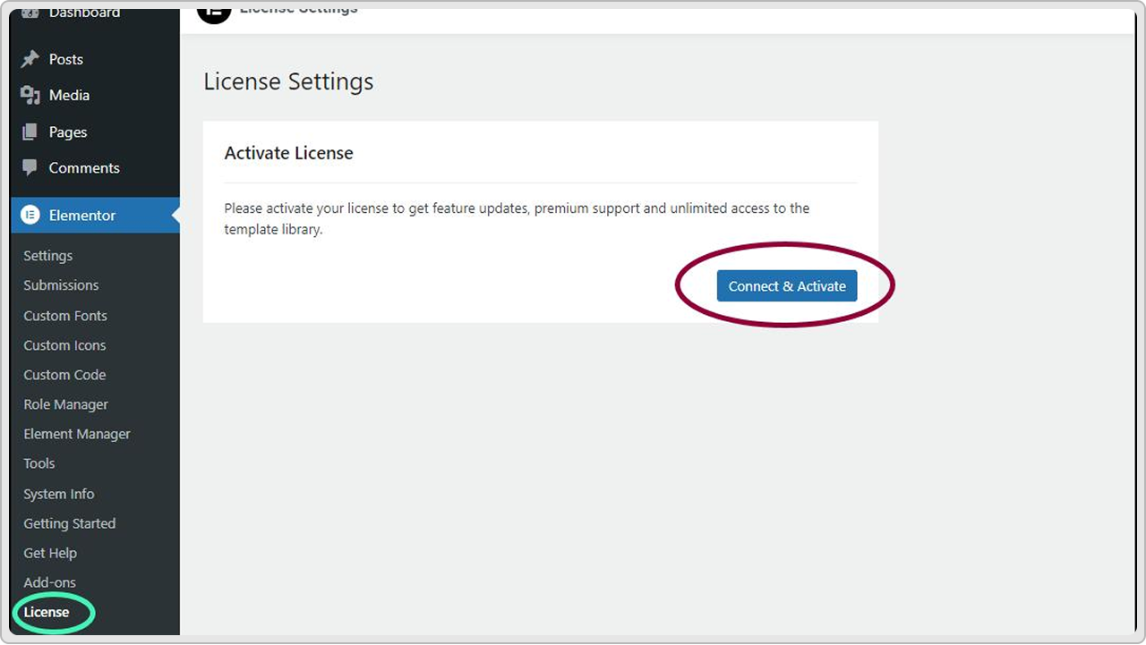The height and width of the screenshot is (645, 1146).
Task: Open Element Manager page
Action: [77, 434]
